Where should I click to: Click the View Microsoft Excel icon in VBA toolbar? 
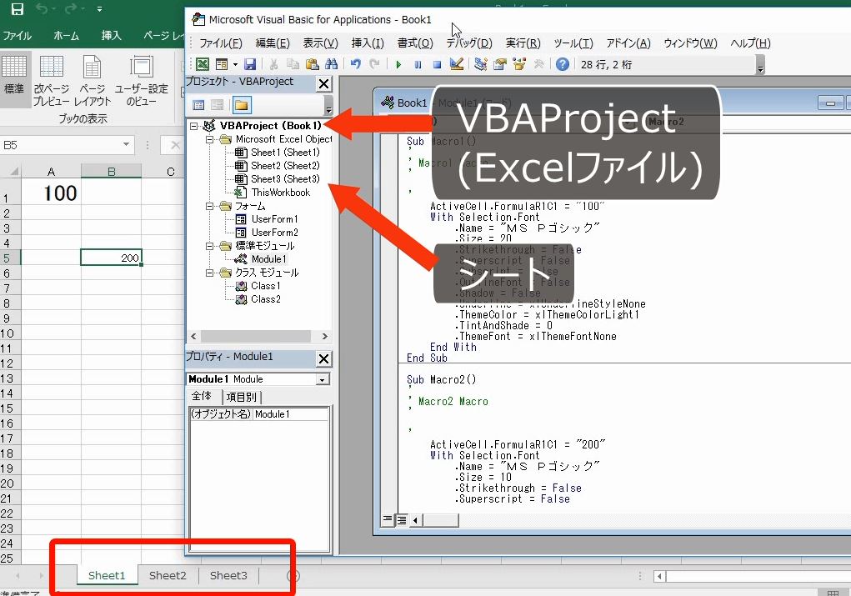pos(203,64)
